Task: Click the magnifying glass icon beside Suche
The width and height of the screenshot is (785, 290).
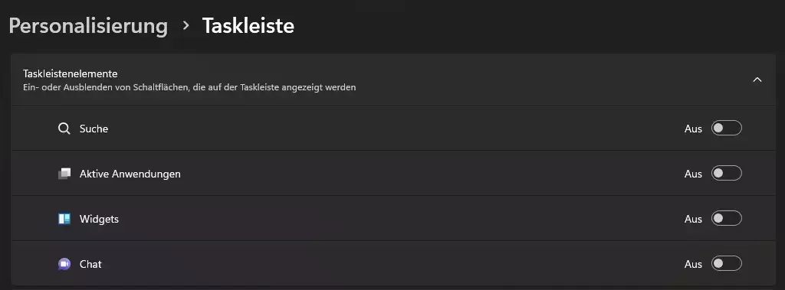Action: (x=64, y=129)
